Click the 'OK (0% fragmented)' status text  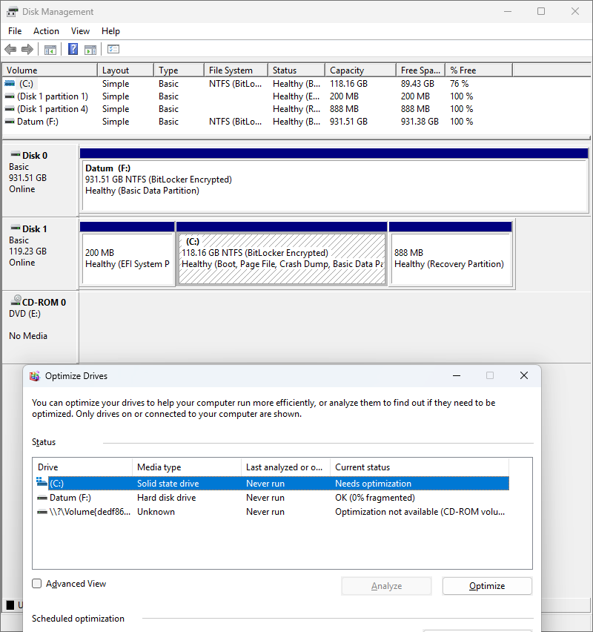(375, 498)
